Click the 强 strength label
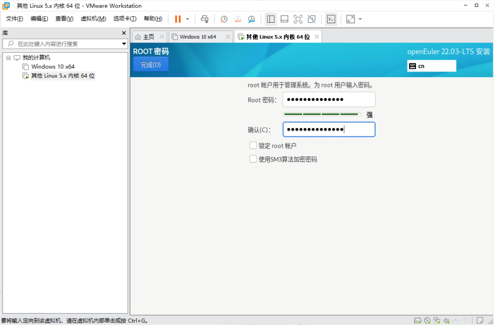This screenshot has height=325, width=494. pos(370,115)
